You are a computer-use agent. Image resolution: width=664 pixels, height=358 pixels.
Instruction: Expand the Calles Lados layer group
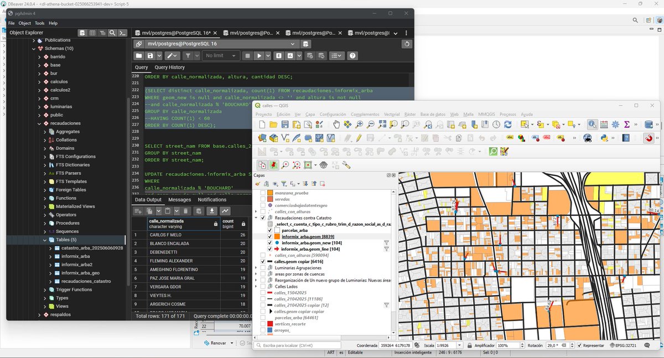click(x=256, y=287)
